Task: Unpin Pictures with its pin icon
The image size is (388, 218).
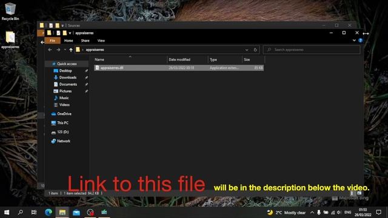Action: [86, 91]
